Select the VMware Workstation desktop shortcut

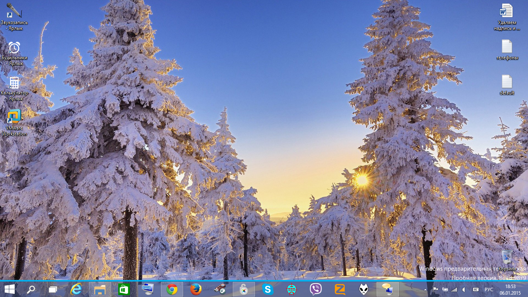point(14,122)
